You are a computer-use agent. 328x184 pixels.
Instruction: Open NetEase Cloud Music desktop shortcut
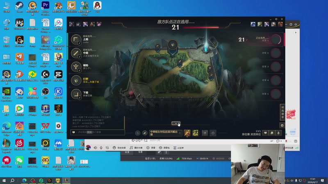19,145
